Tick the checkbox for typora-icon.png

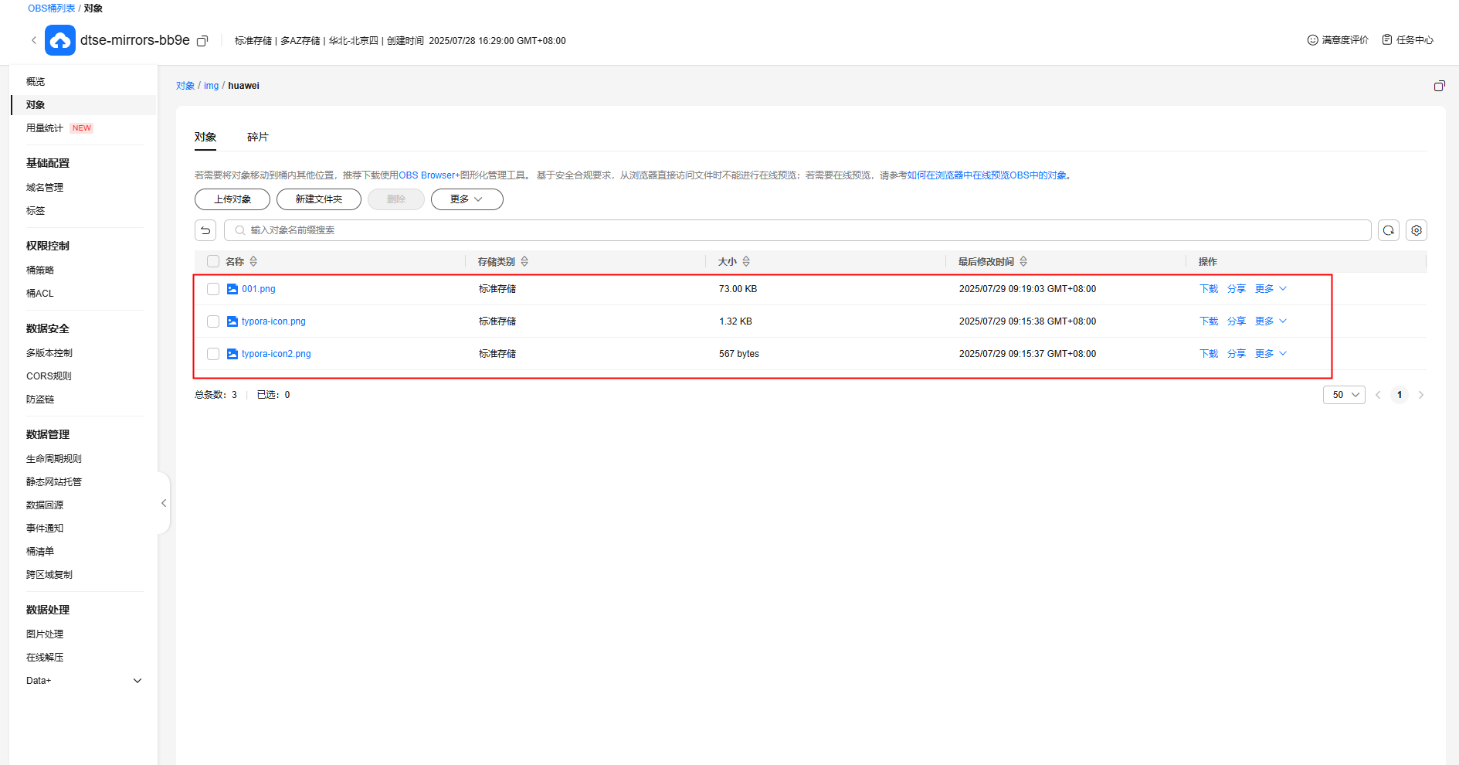213,321
